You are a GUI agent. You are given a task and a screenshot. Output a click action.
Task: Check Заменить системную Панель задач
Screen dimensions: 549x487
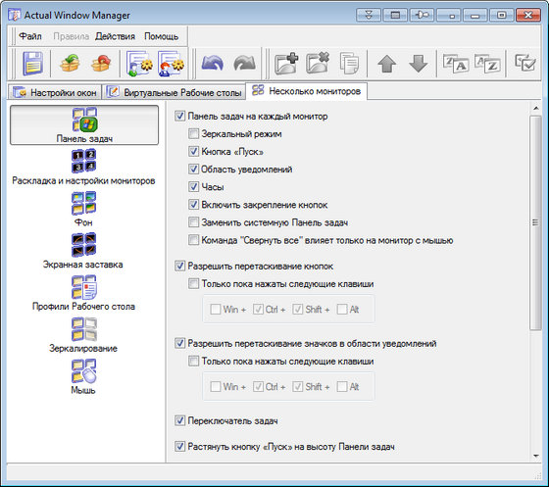pos(193,222)
